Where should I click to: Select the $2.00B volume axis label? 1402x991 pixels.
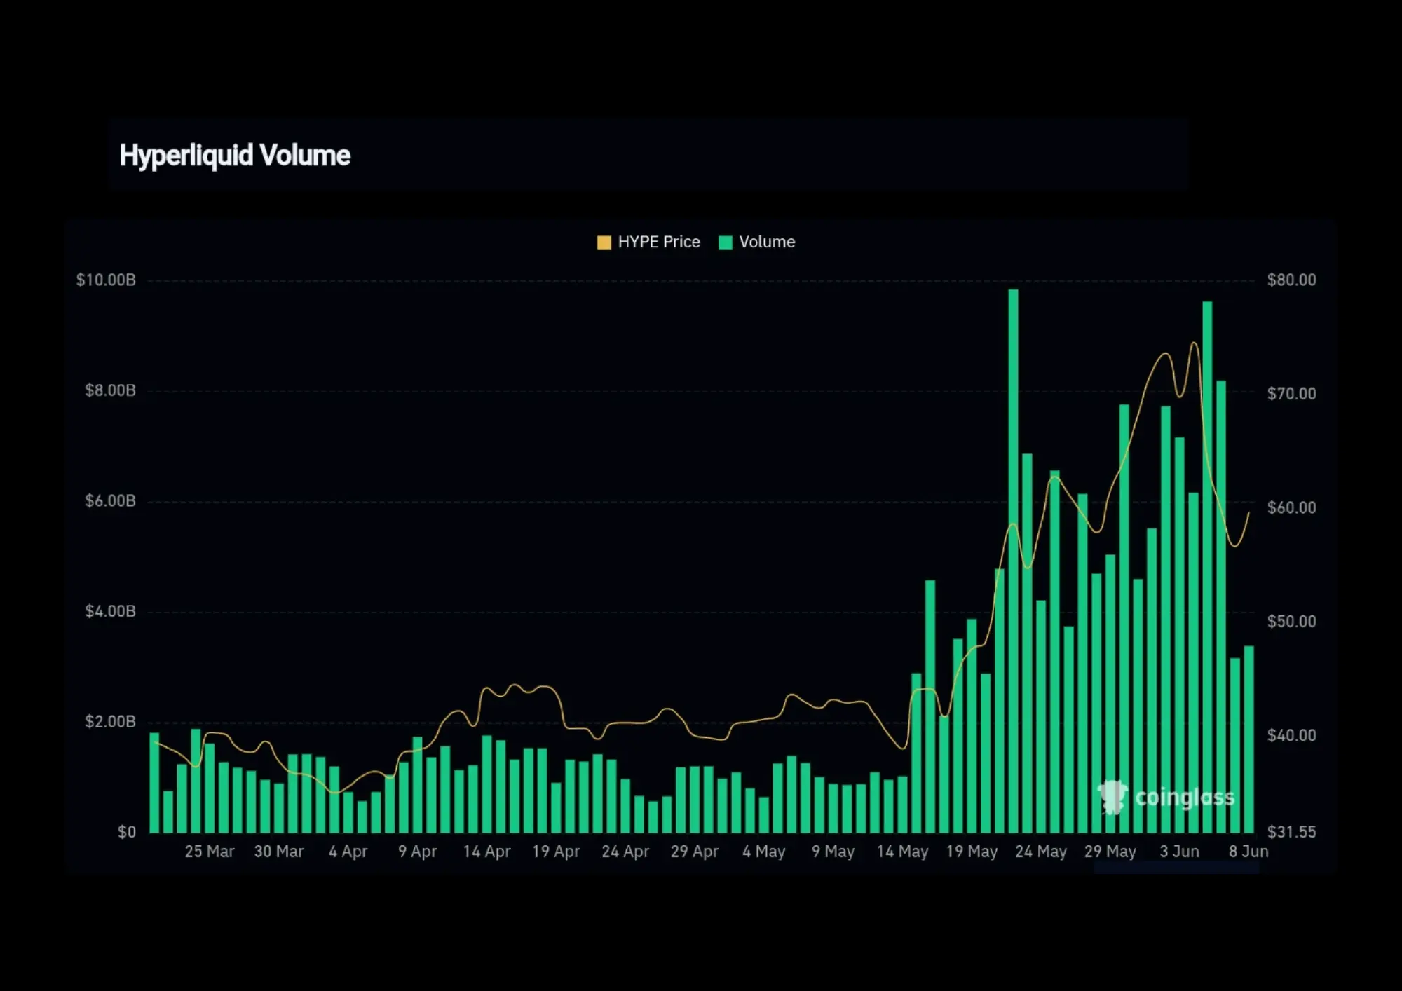coord(110,722)
